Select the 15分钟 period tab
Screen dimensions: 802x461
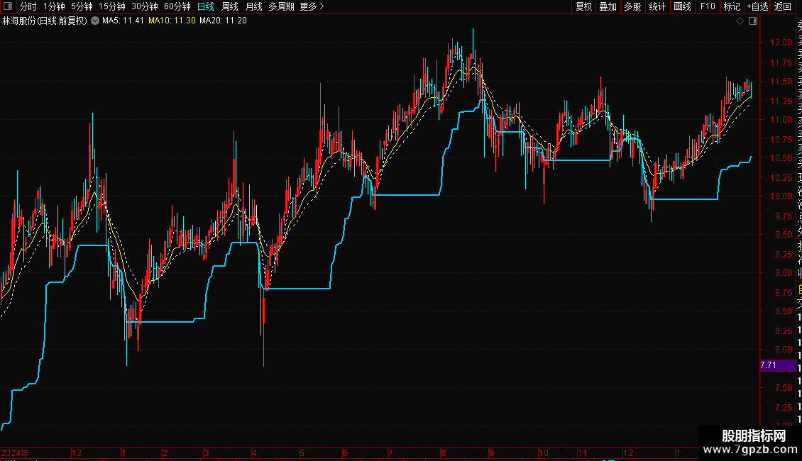(112, 6)
